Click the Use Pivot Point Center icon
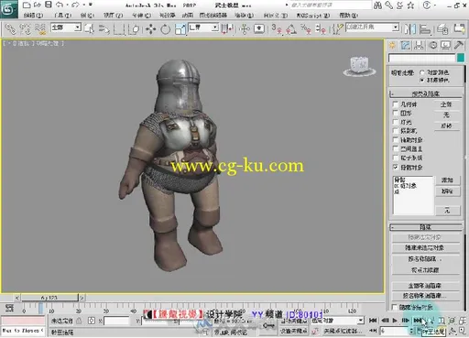469x338 pixels. [x=227, y=29]
